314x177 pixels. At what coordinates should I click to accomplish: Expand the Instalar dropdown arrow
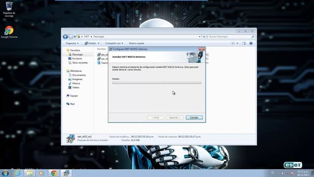tap(99, 43)
